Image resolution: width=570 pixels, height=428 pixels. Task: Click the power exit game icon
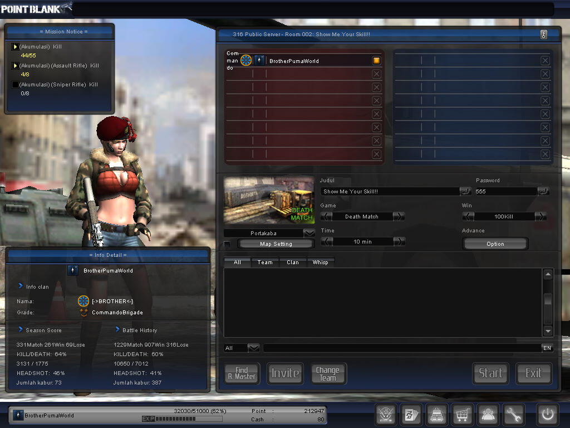pyautogui.click(x=548, y=415)
